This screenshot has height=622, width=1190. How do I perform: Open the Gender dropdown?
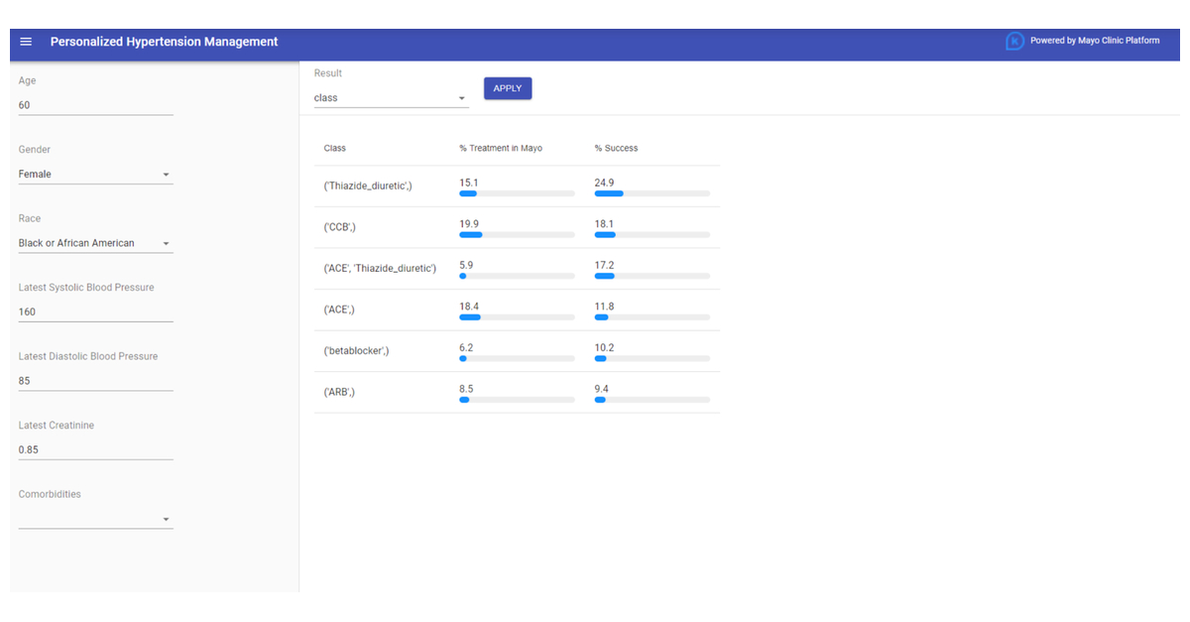point(95,174)
